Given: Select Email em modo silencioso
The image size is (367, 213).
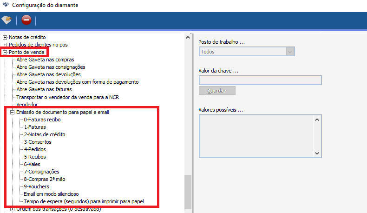Looking at the screenshot, I should pyautogui.click(x=51, y=194).
